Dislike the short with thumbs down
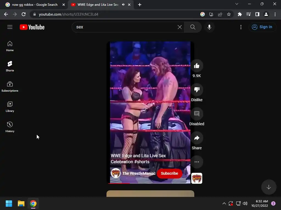The image size is (281, 210). click(x=197, y=90)
